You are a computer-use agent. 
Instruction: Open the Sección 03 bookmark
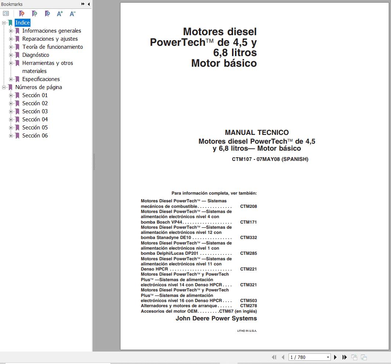[x=35, y=111]
